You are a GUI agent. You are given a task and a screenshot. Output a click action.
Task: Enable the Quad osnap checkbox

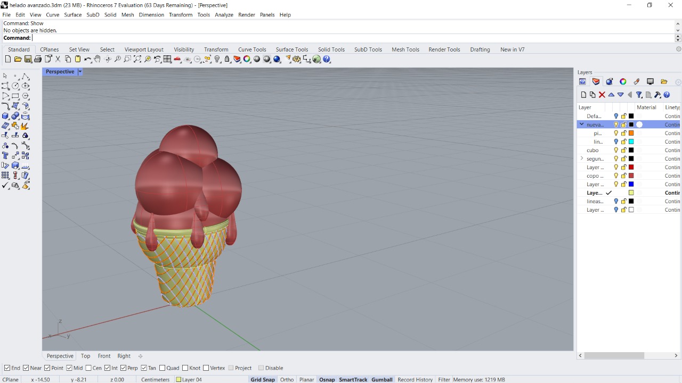point(162,368)
